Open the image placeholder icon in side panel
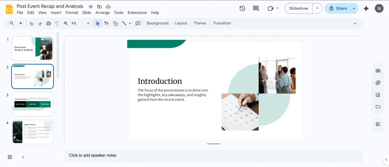Screen dimensions: 389x167 [378, 95]
